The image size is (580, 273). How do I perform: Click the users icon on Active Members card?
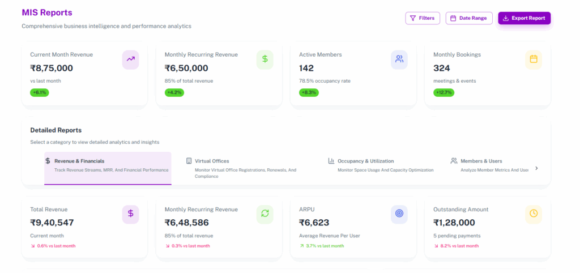click(399, 59)
